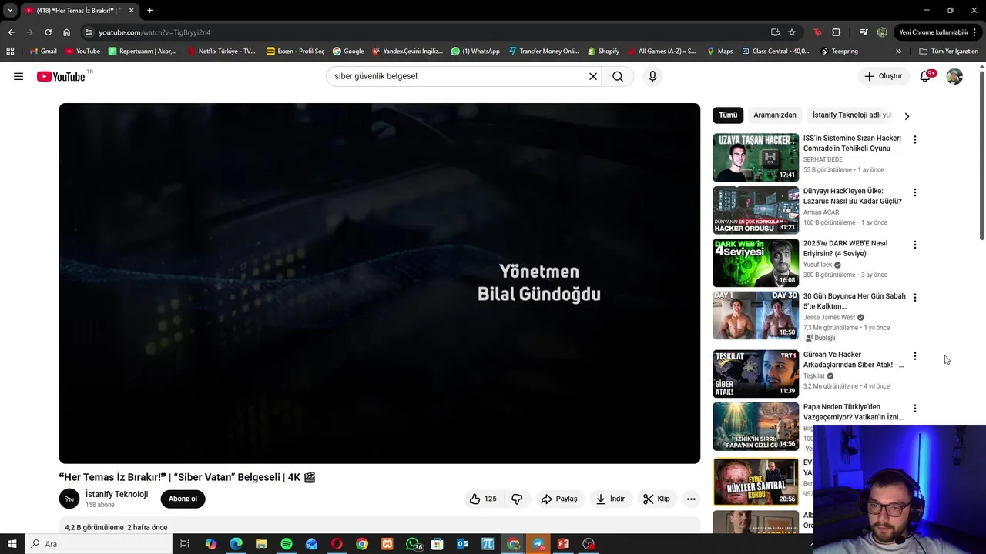Share the video via Paylaş

click(x=559, y=499)
